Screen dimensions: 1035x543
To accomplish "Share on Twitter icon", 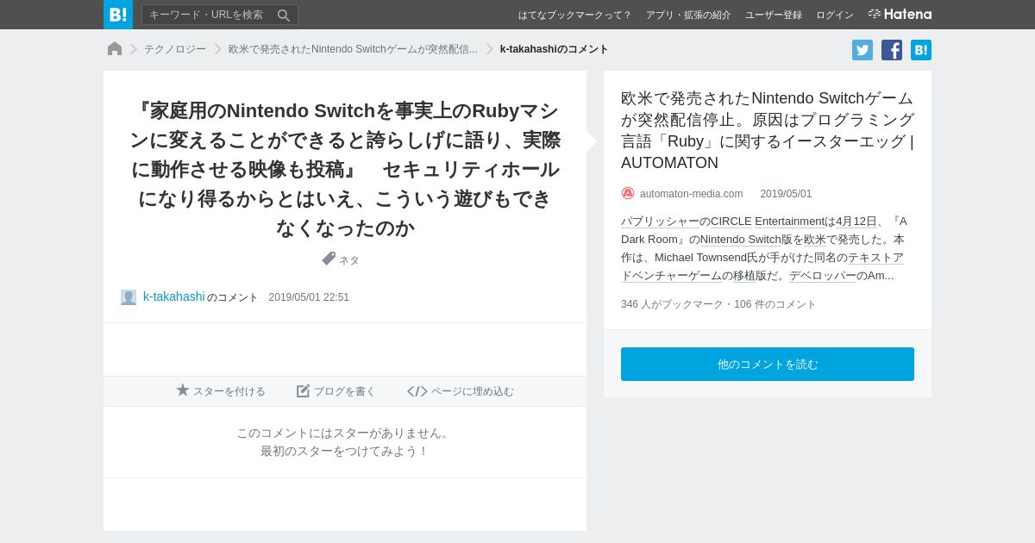I will [x=862, y=50].
